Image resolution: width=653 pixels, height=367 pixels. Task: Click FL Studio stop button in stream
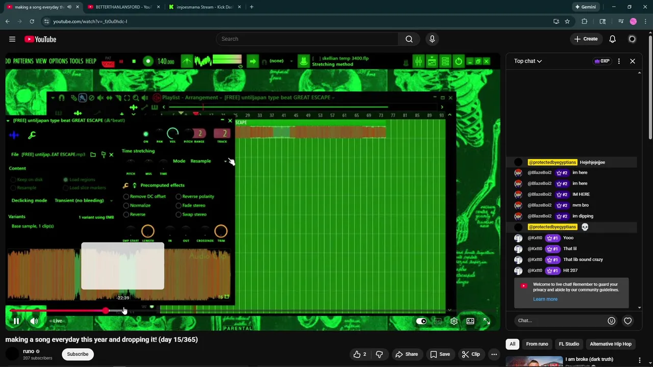tap(134, 62)
